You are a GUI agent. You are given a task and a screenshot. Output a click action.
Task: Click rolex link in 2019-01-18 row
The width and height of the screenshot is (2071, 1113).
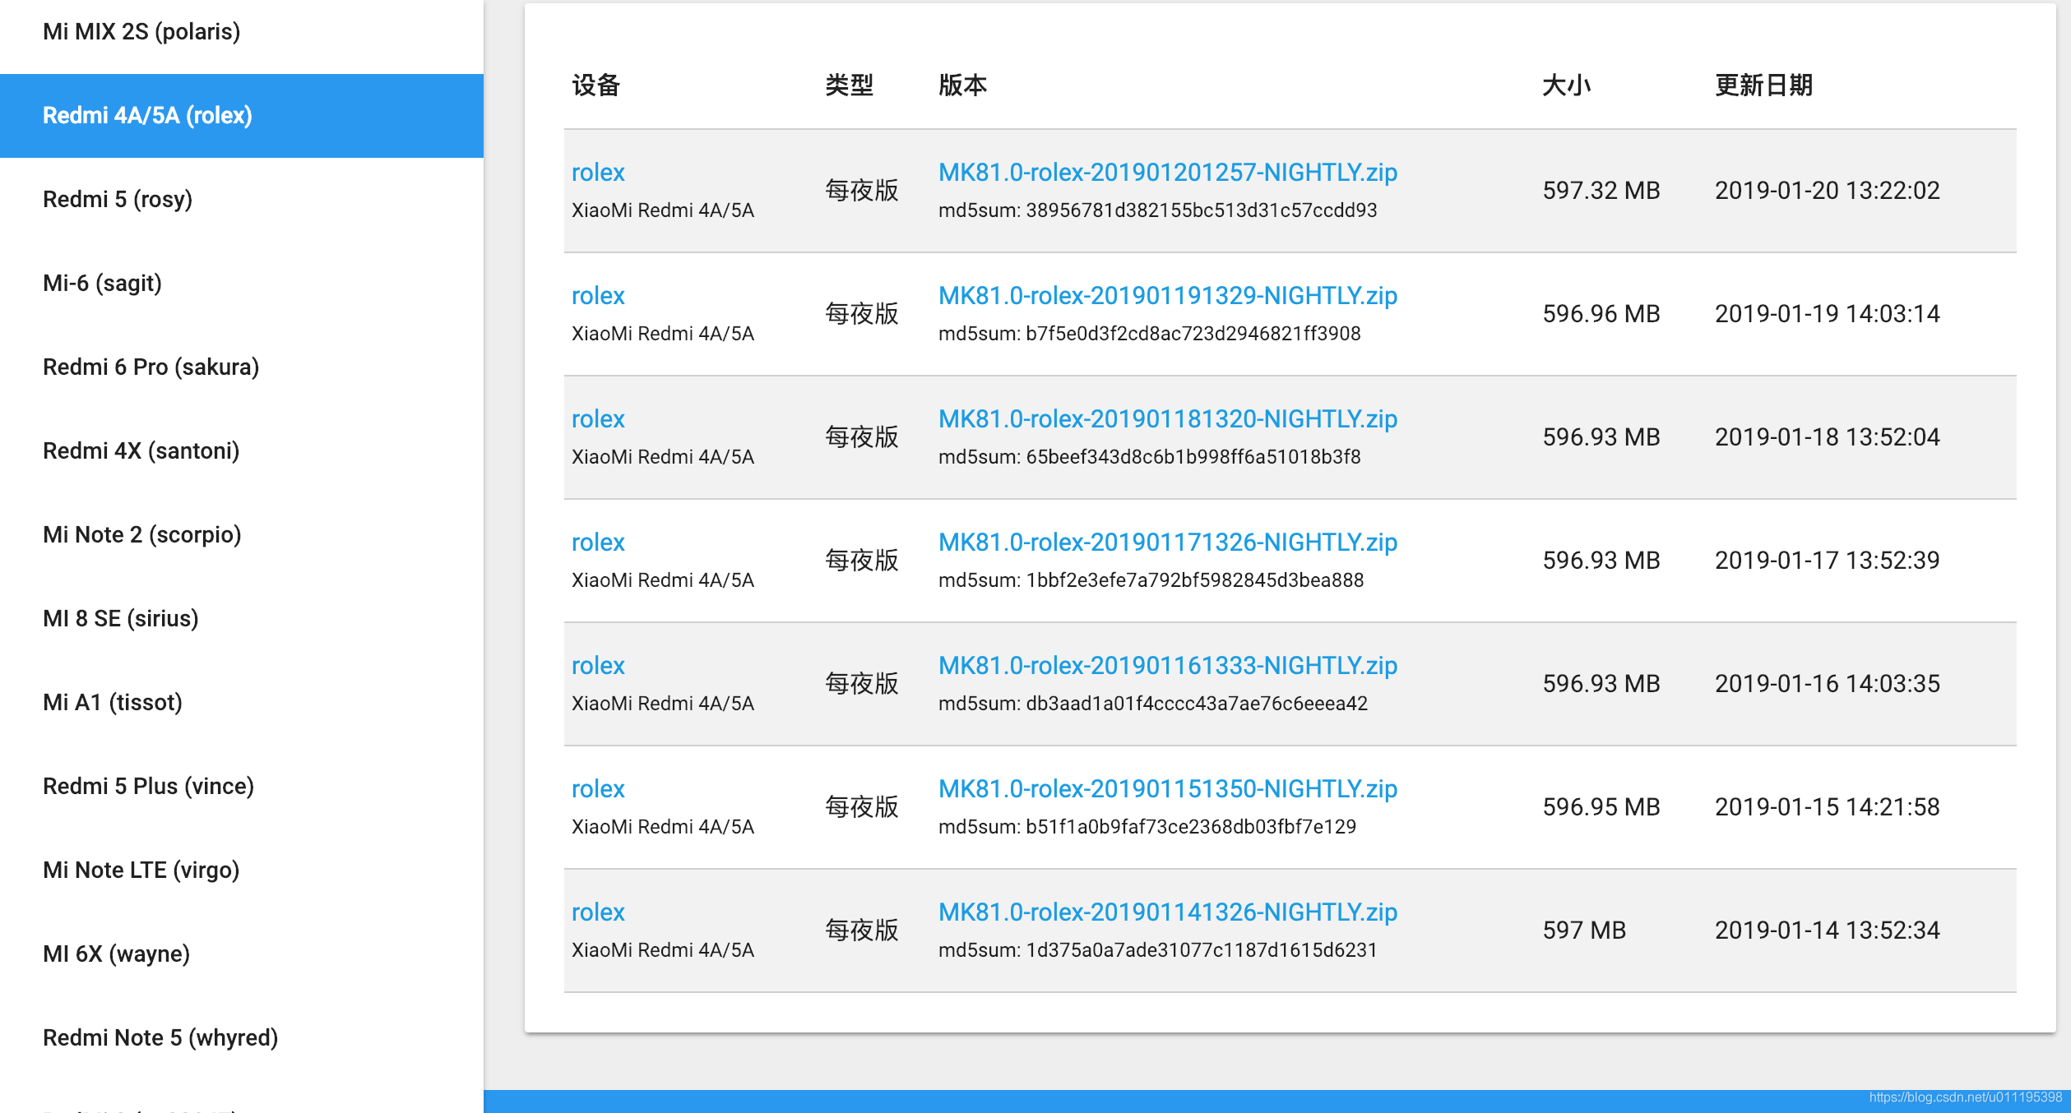pyautogui.click(x=598, y=418)
